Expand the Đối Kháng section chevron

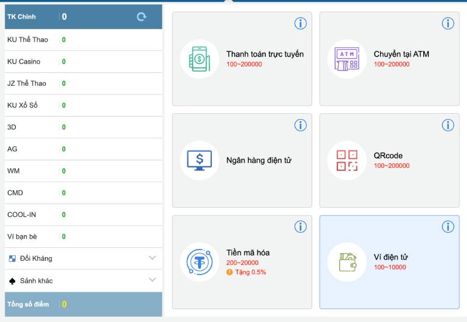(x=152, y=258)
